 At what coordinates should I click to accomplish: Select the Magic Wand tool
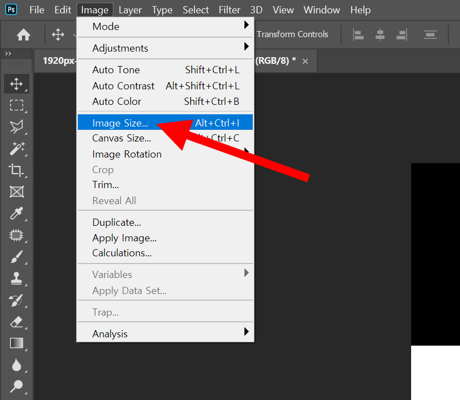pos(17,148)
